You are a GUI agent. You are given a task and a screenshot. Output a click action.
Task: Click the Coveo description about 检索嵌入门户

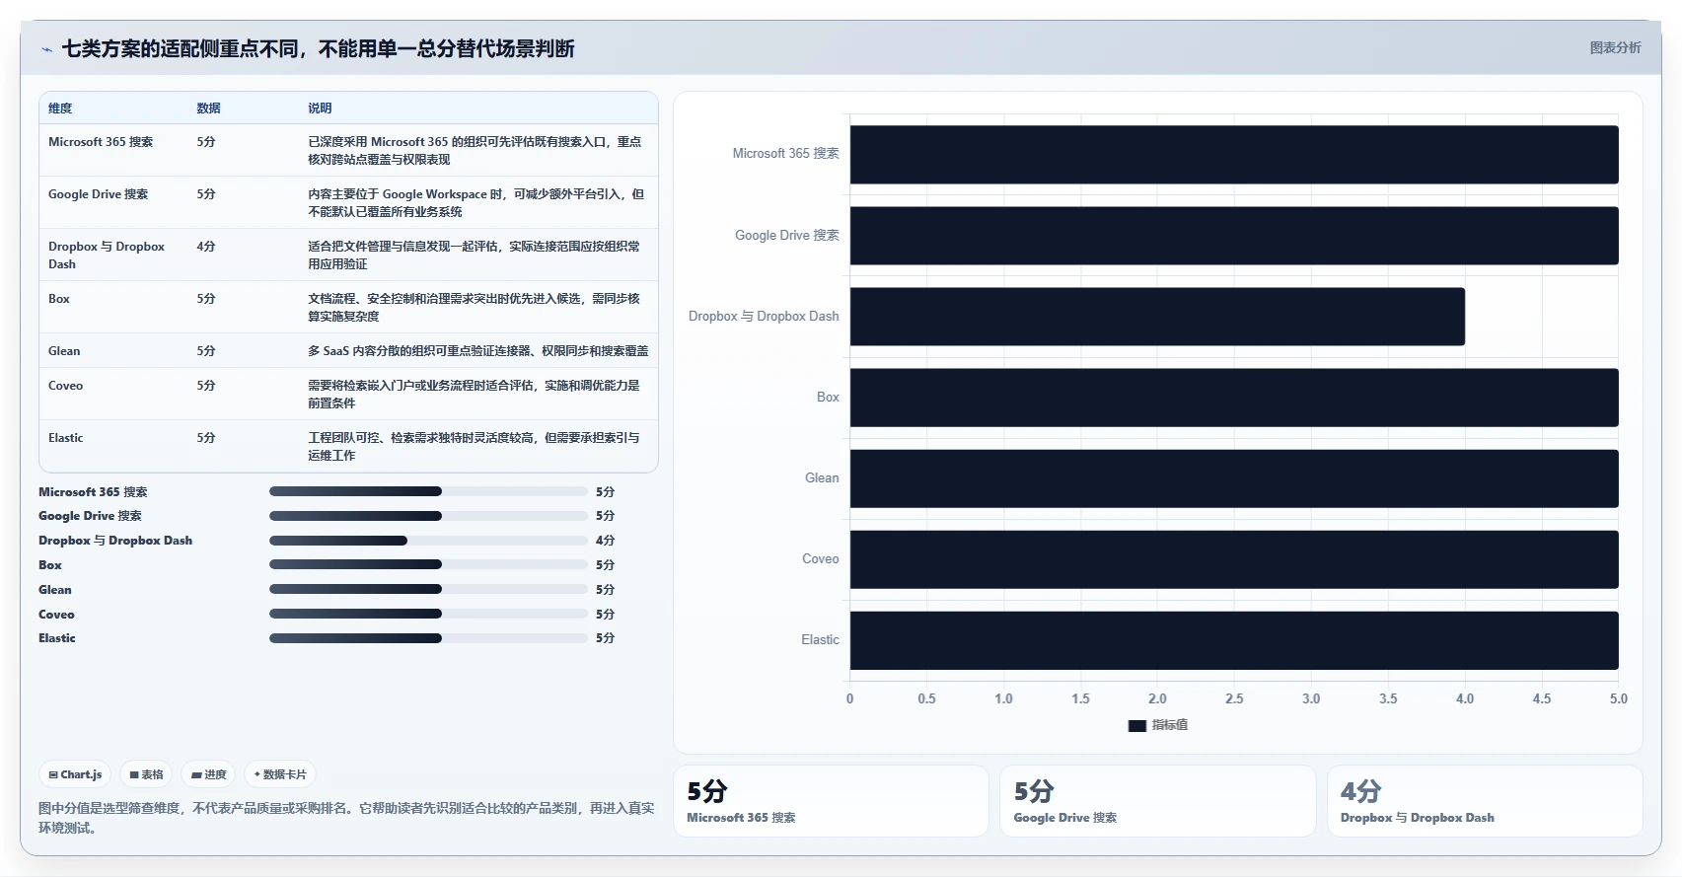(474, 395)
